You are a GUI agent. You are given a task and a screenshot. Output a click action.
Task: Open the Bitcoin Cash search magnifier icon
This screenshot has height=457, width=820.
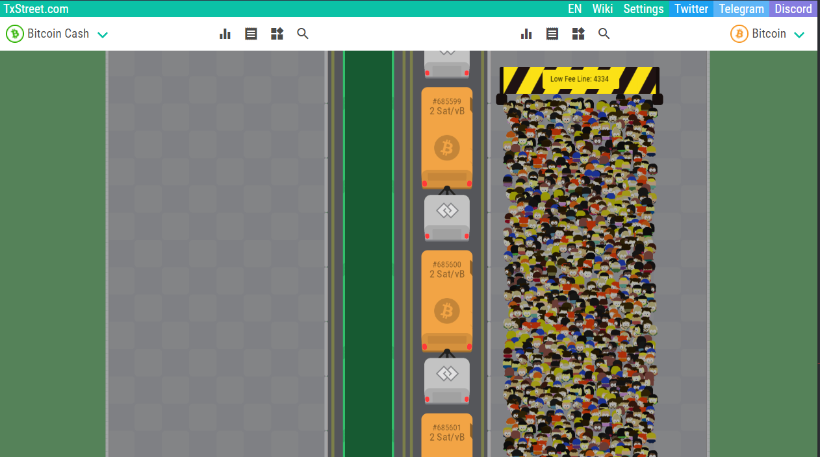[x=303, y=34]
